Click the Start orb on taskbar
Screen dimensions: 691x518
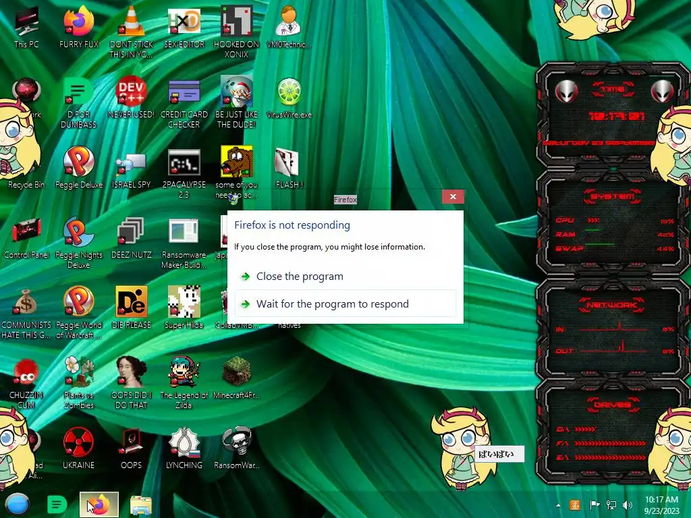(x=18, y=505)
